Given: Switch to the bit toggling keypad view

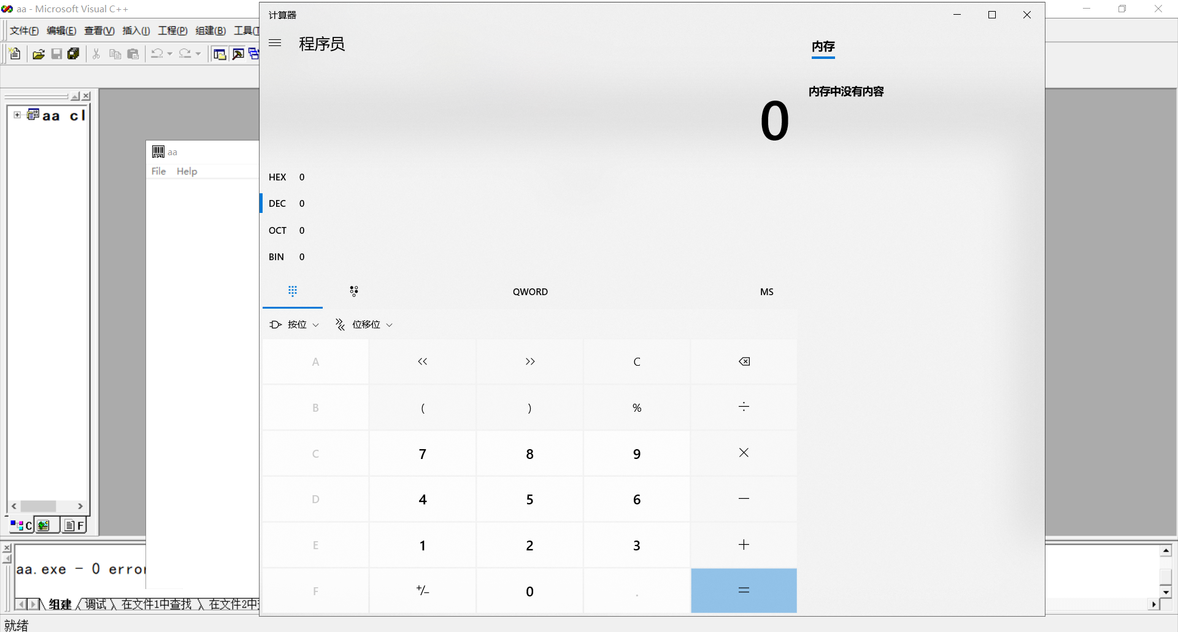Looking at the screenshot, I should 353,291.
